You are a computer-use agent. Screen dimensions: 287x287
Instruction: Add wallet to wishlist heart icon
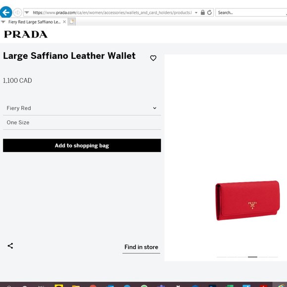(153, 58)
